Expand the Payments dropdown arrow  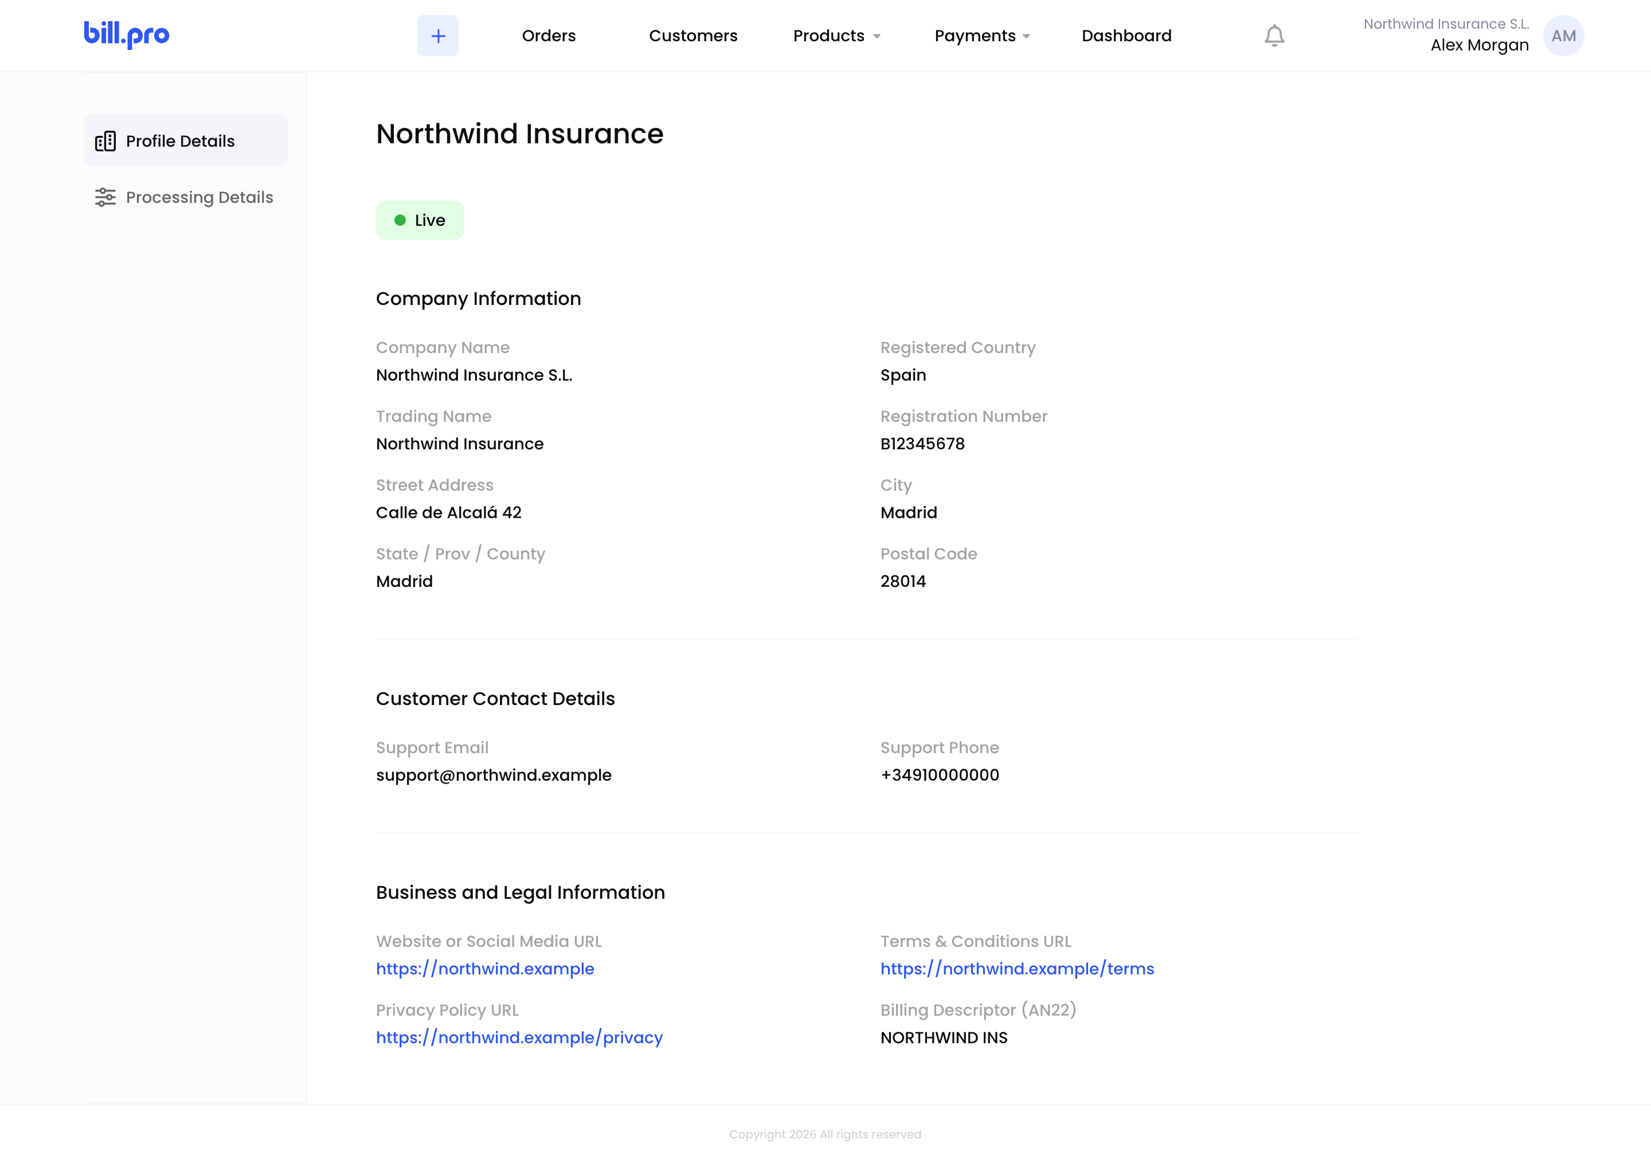[1026, 37]
